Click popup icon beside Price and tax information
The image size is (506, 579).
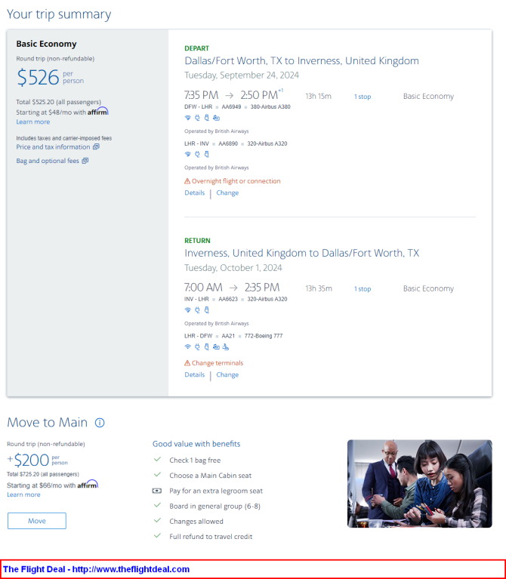coord(96,146)
